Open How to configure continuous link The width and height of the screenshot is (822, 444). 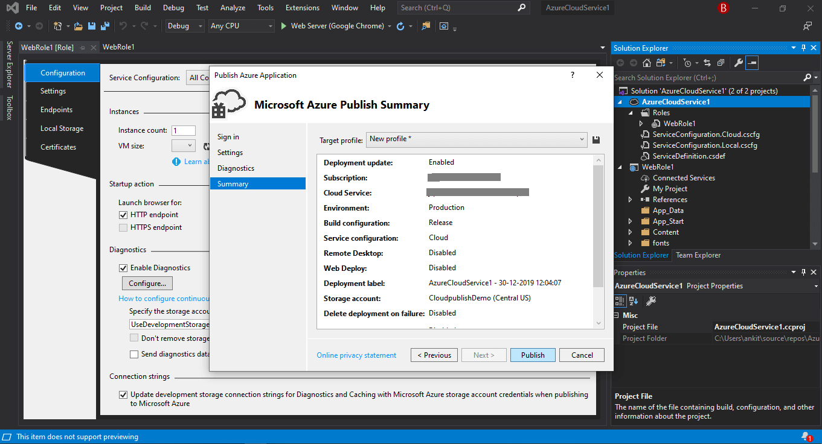click(164, 299)
